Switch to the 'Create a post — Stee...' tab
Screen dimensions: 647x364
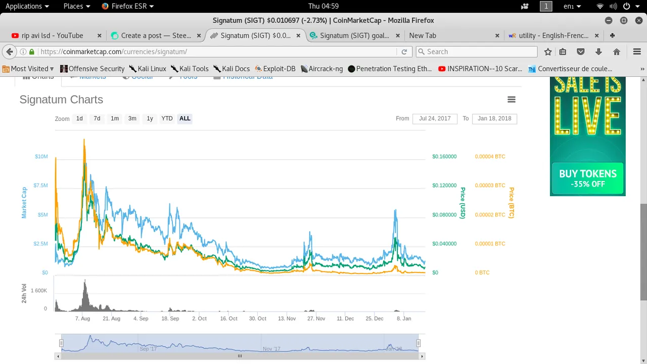[x=156, y=35]
